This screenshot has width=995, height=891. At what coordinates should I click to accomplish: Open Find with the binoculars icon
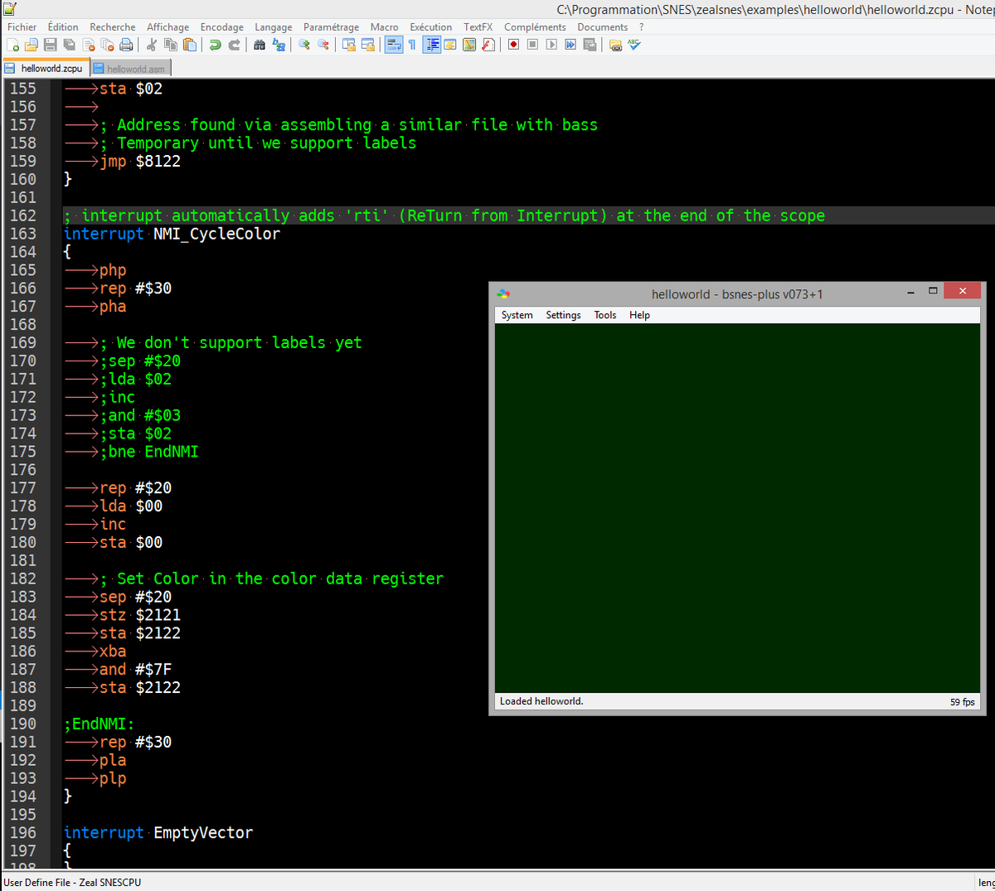pyautogui.click(x=260, y=45)
